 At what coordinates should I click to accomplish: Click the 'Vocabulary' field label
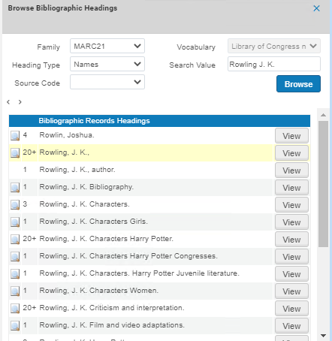(x=196, y=47)
